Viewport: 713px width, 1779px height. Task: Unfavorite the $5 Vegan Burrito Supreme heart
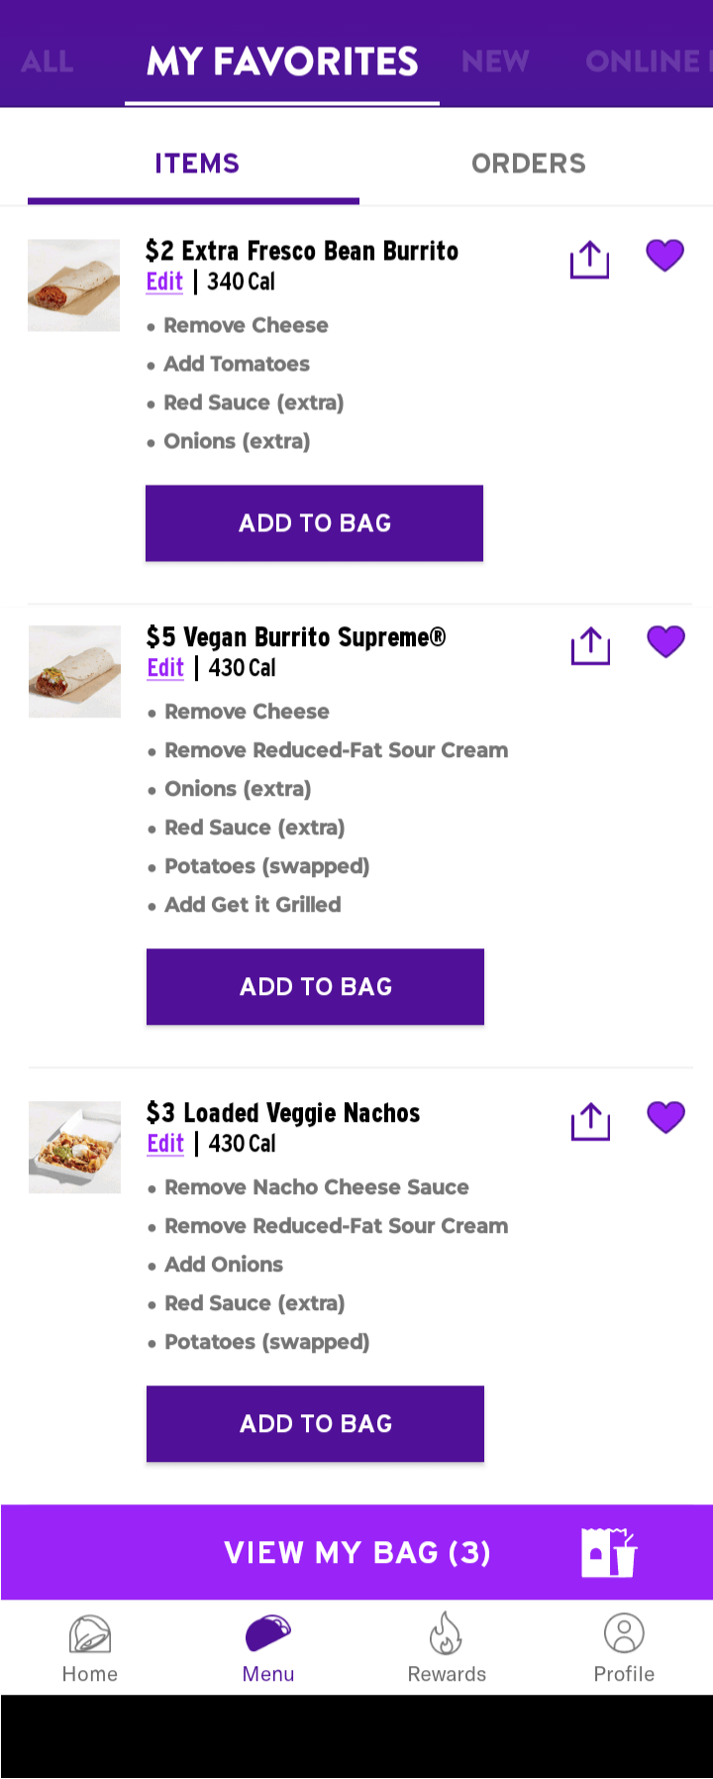(x=666, y=642)
